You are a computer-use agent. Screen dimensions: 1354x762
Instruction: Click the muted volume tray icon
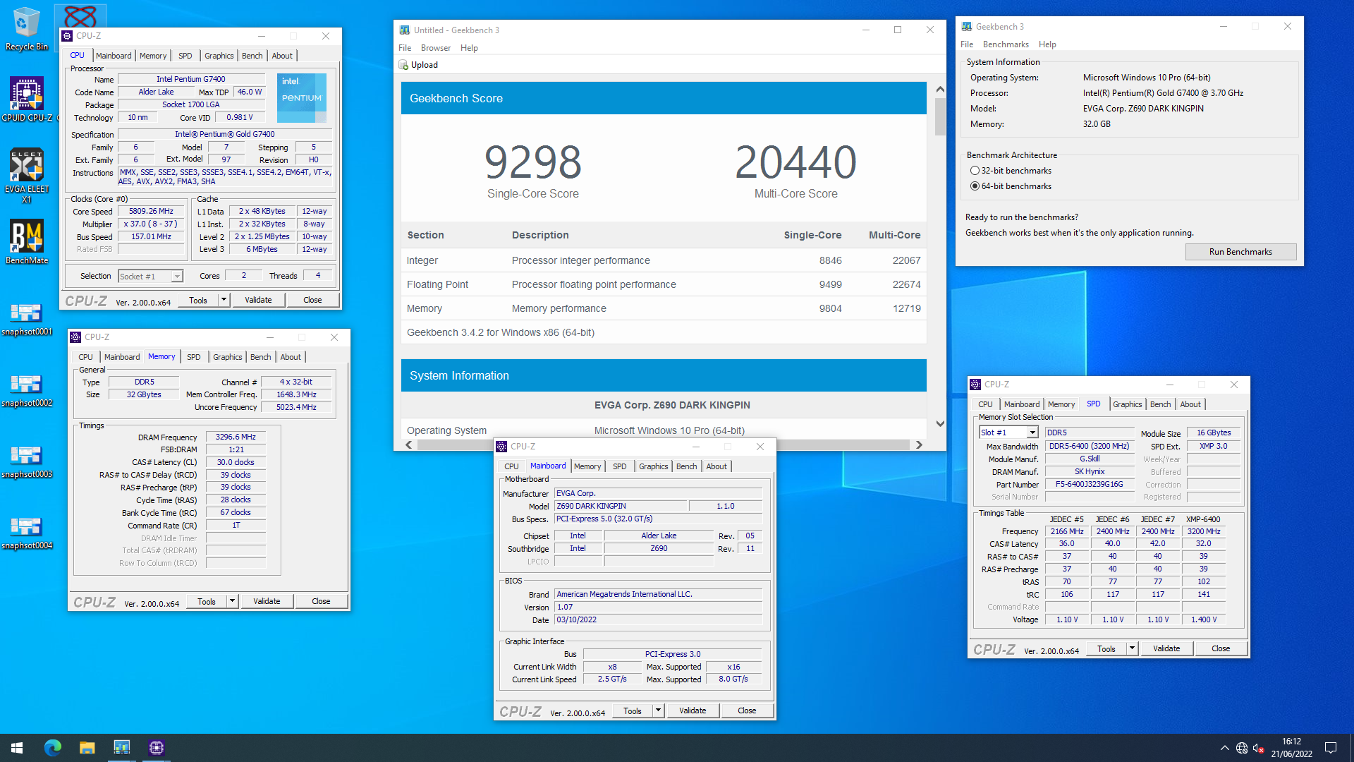[x=1259, y=748]
